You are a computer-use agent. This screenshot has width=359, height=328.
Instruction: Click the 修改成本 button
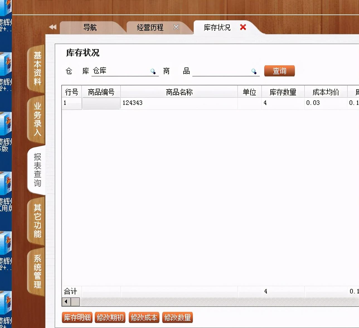(x=144, y=318)
